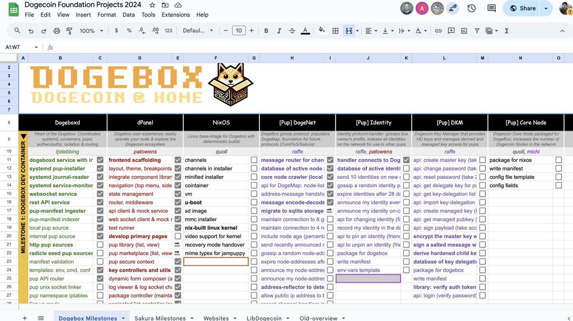Screen dimensions: 573x321
Task: Check the NixOS channels checkbox
Action: (254, 160)
